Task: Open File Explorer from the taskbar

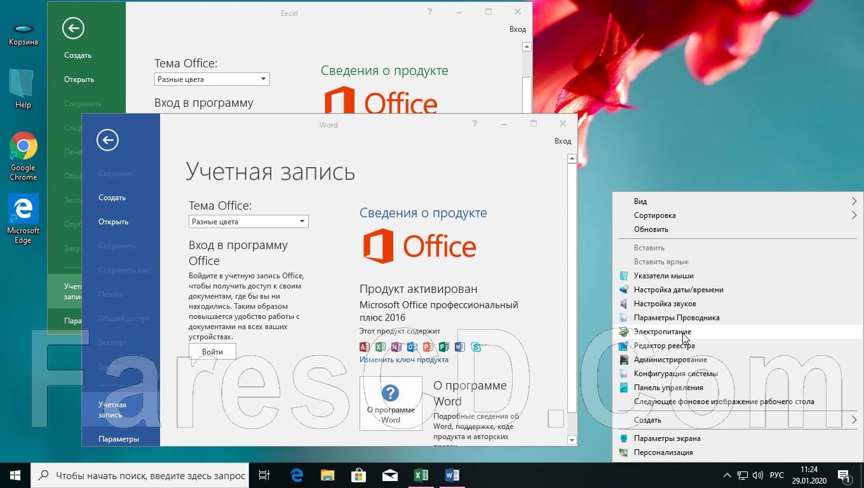Action: [x=327, y=475]
